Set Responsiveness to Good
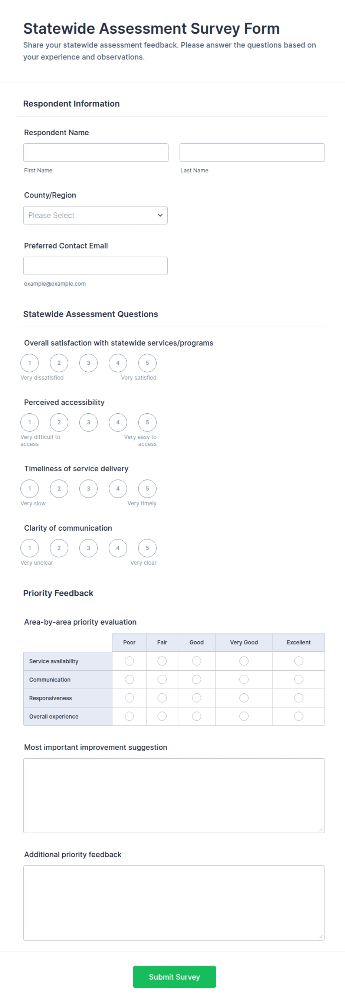Image resolution: width=345 pixels, height=1006 pixels. point(197,698)
